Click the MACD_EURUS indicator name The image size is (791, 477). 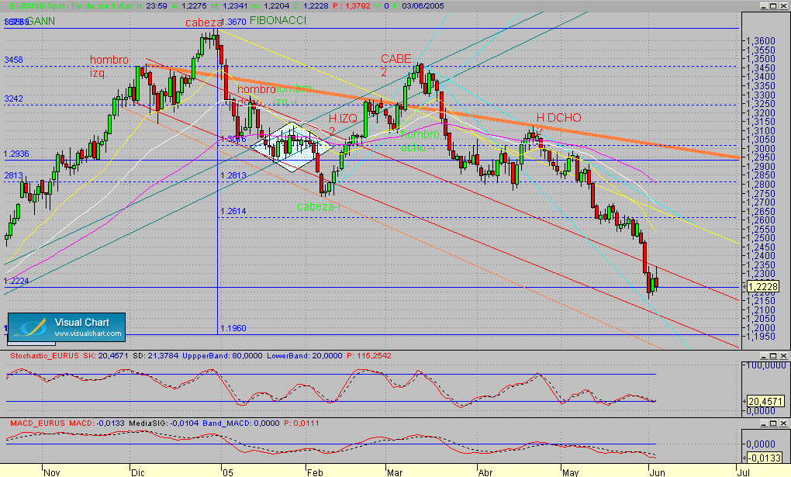click(37, 423)
